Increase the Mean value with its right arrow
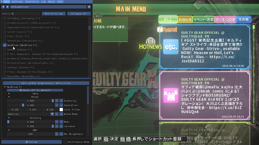Image resolution: width=259 pixels, height=145 pixels. [61, 122]
